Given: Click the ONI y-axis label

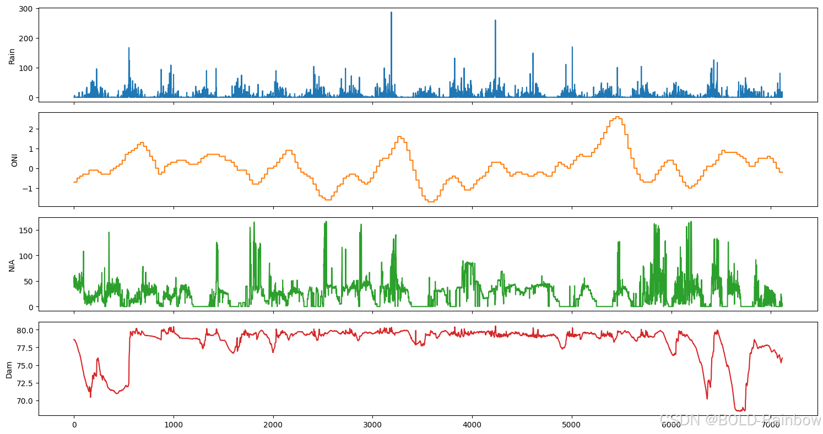Looking at the screenshot, I should click(x=15, y=160).
